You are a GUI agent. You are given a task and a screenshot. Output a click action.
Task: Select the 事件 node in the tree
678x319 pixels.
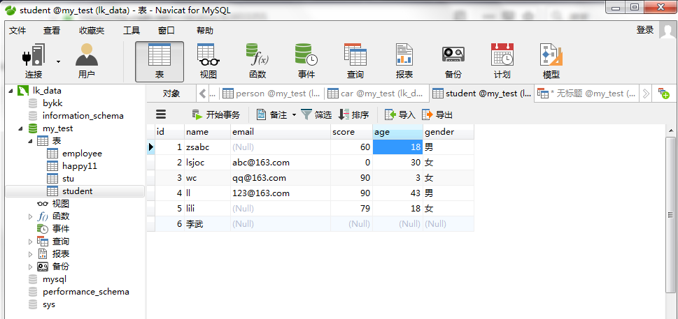(60, 229)
